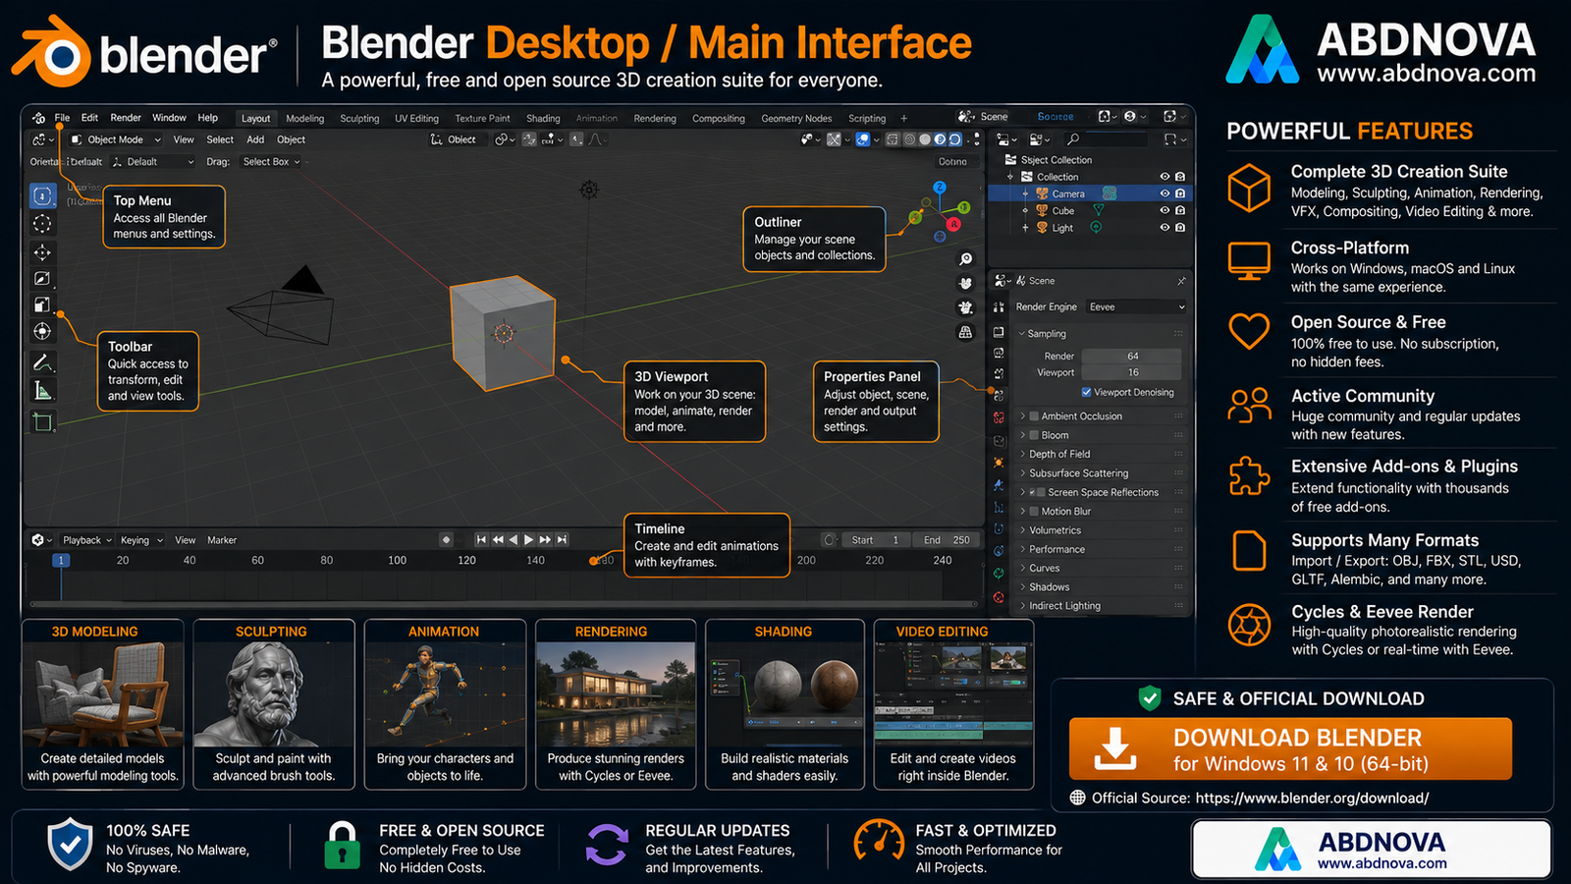
Task: Toggle the Viewport Denoising checkbox
Action: (x=1086, y=392)
